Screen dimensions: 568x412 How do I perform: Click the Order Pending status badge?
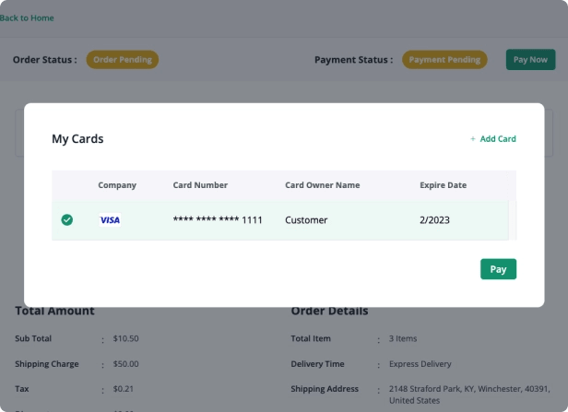pyautogui.click(x=123, y=59)
